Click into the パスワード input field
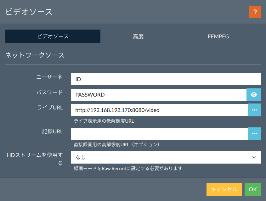Image resolution: width=266 pixels, height=201 pixels. [x=159, y=95]
